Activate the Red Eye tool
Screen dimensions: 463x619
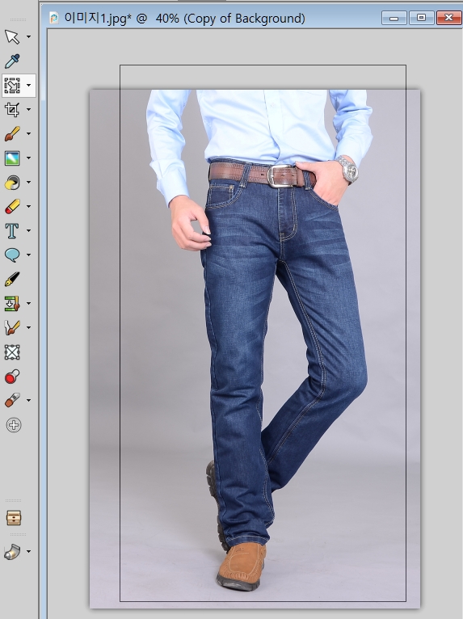(x=12, y=377)
